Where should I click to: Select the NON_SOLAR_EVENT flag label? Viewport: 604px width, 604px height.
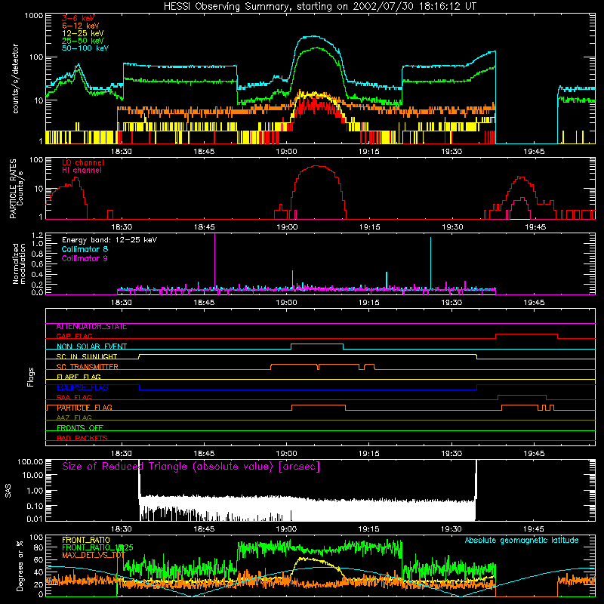[x=91, y=347]
